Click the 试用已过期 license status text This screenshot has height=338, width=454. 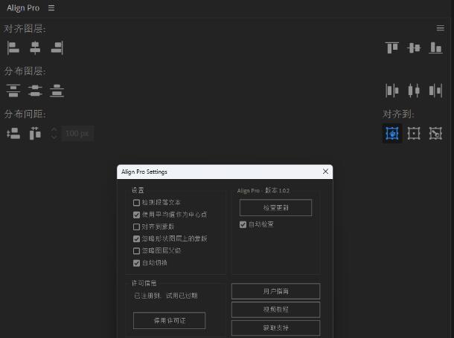[x=182, y=296]
